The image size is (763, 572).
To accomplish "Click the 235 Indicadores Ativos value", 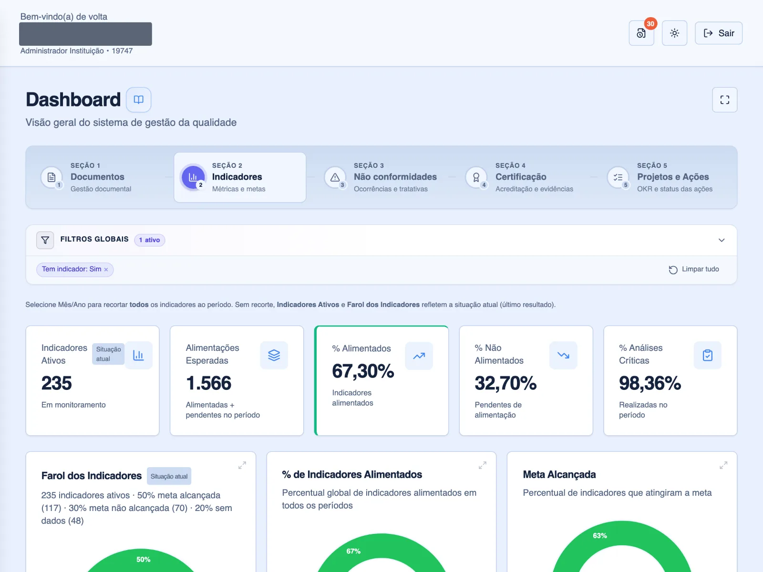I will click(x=56, y=383).
